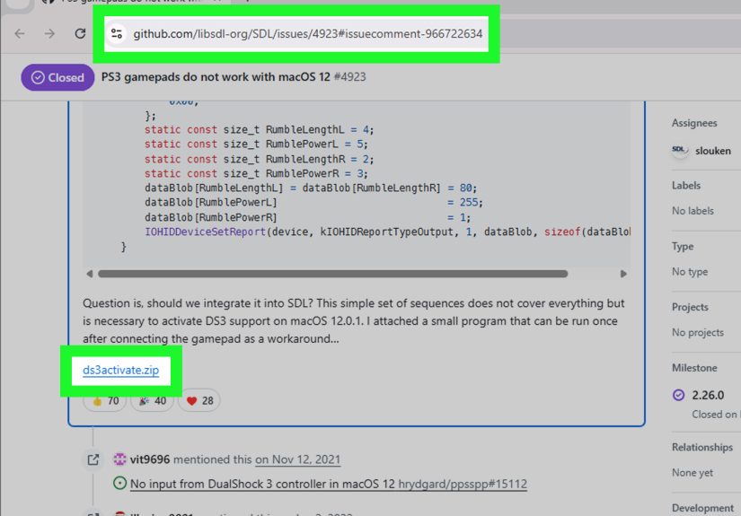Click the open-issue circle icon beside DualShock issue

click(x=120, y=484)
